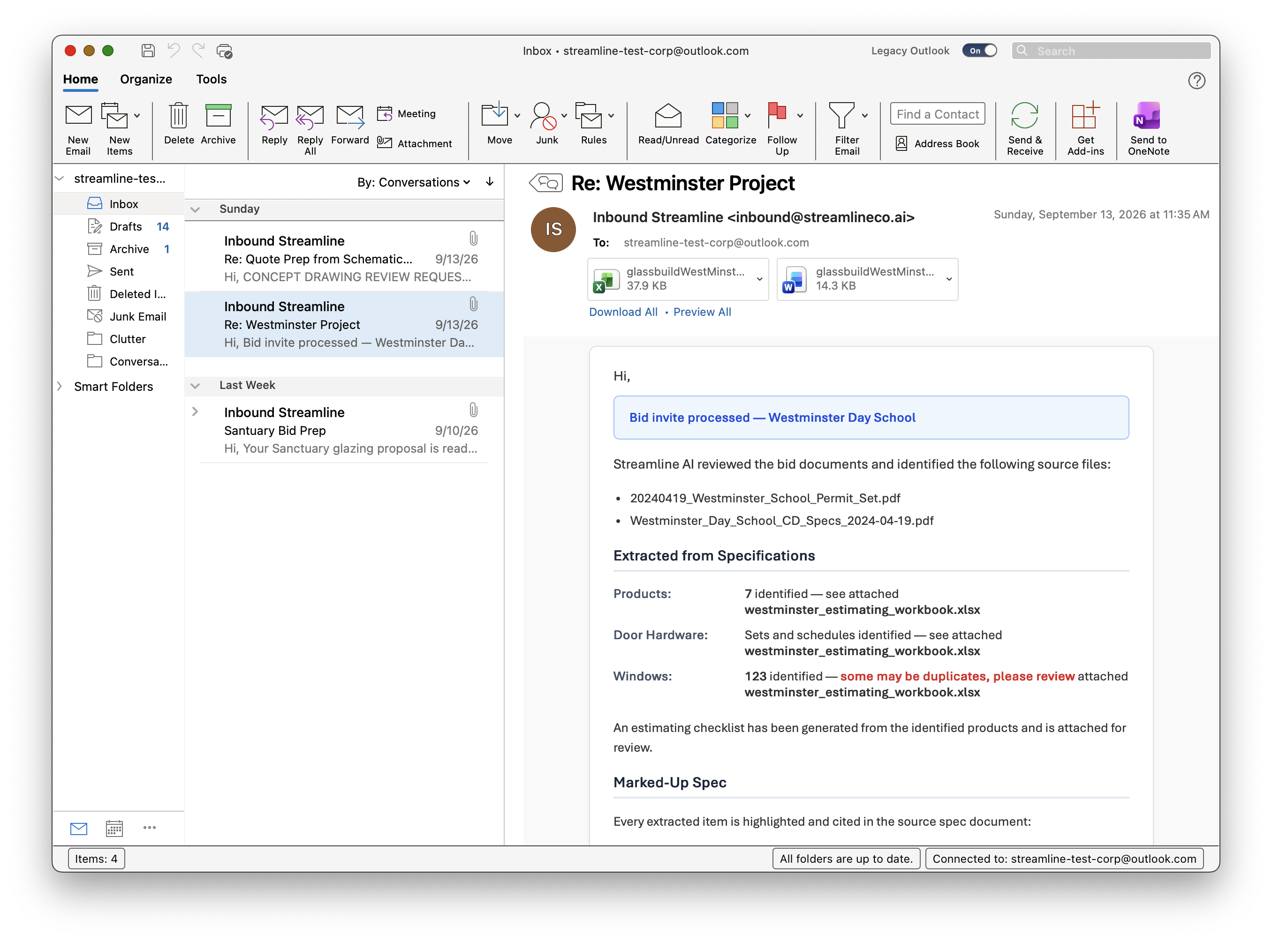Click the save icon in title bar

[148, 51]
